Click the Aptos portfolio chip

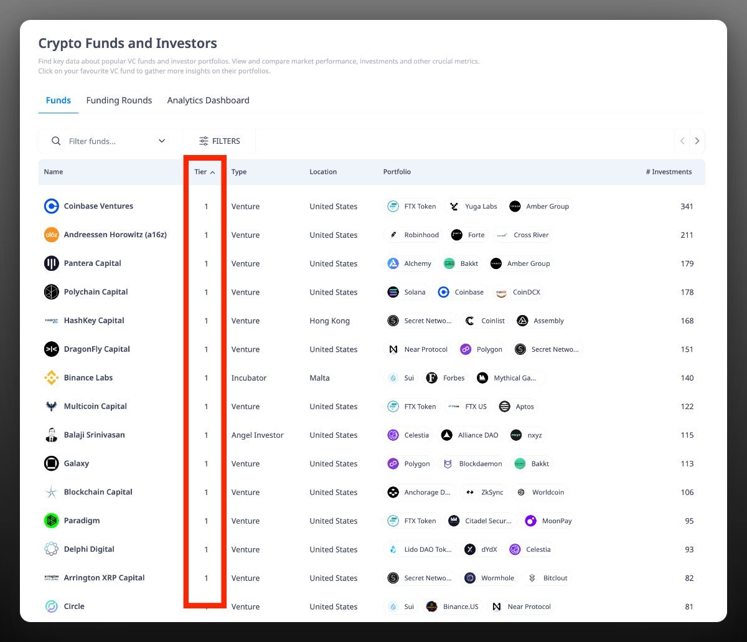pyautogui.click(x=517, y=407)
